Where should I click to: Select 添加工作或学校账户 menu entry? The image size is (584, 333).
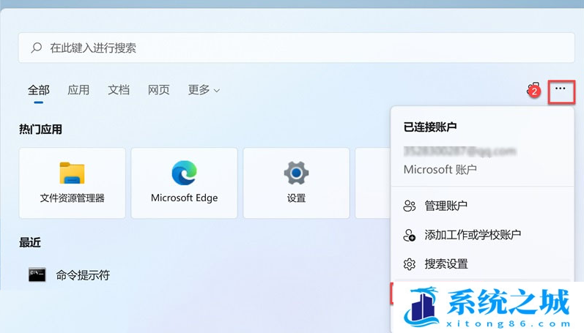(x=482, y=235)
